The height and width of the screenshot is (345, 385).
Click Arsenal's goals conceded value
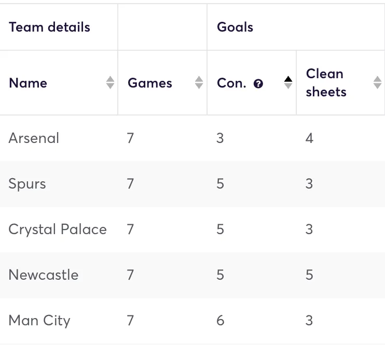click(220, 138)
